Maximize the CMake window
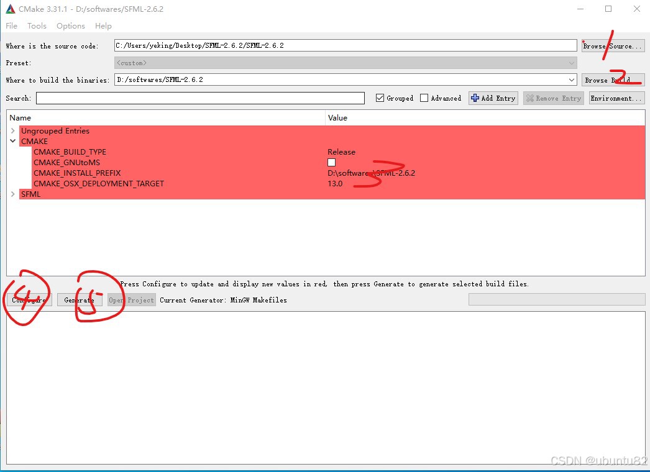This screenshot has height=472, width=650. pyautogui.click(x=608, y=9)
